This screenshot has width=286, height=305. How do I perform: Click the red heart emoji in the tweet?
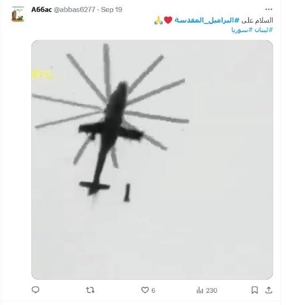coord(168,20)
